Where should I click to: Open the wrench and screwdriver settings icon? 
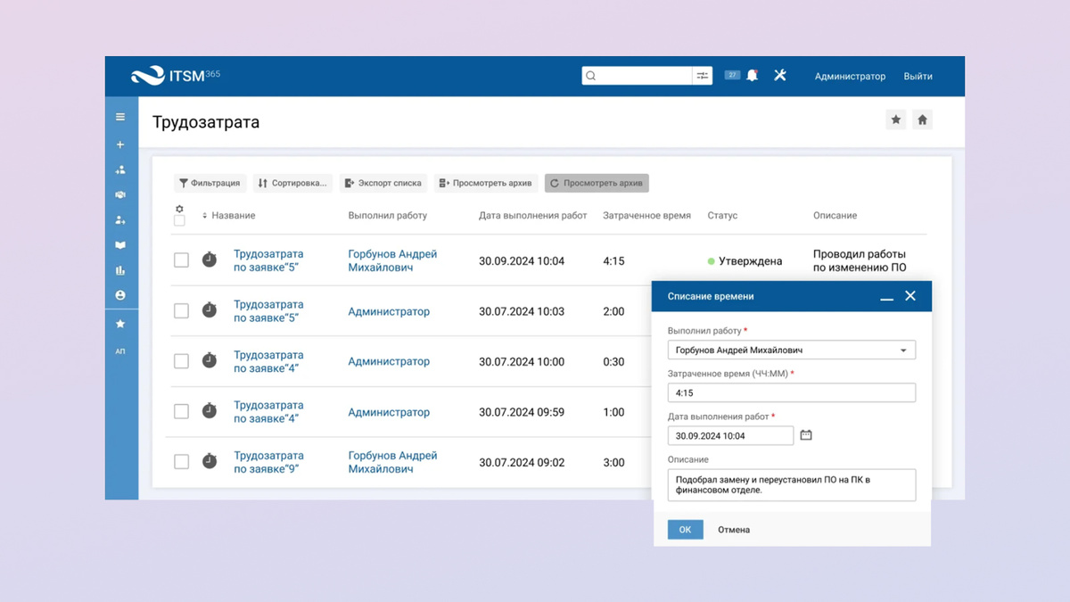point(780,76)
